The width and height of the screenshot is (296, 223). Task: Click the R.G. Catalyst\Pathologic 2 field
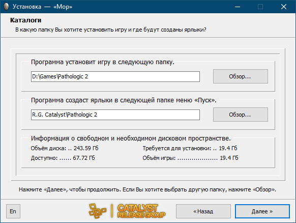tap(115, 115)
